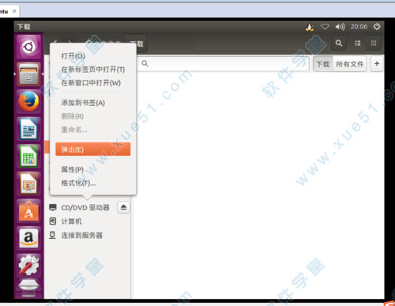395x306 pixels.
Task: Open LibreOffice Calc from launcher
Action: [28, 157]
